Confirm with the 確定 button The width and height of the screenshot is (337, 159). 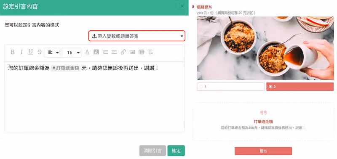click(176, 151)
